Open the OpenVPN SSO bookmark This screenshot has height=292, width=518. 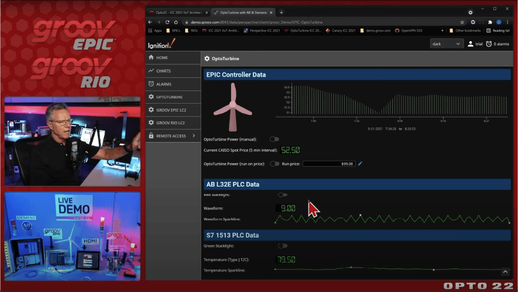[409, 30]
